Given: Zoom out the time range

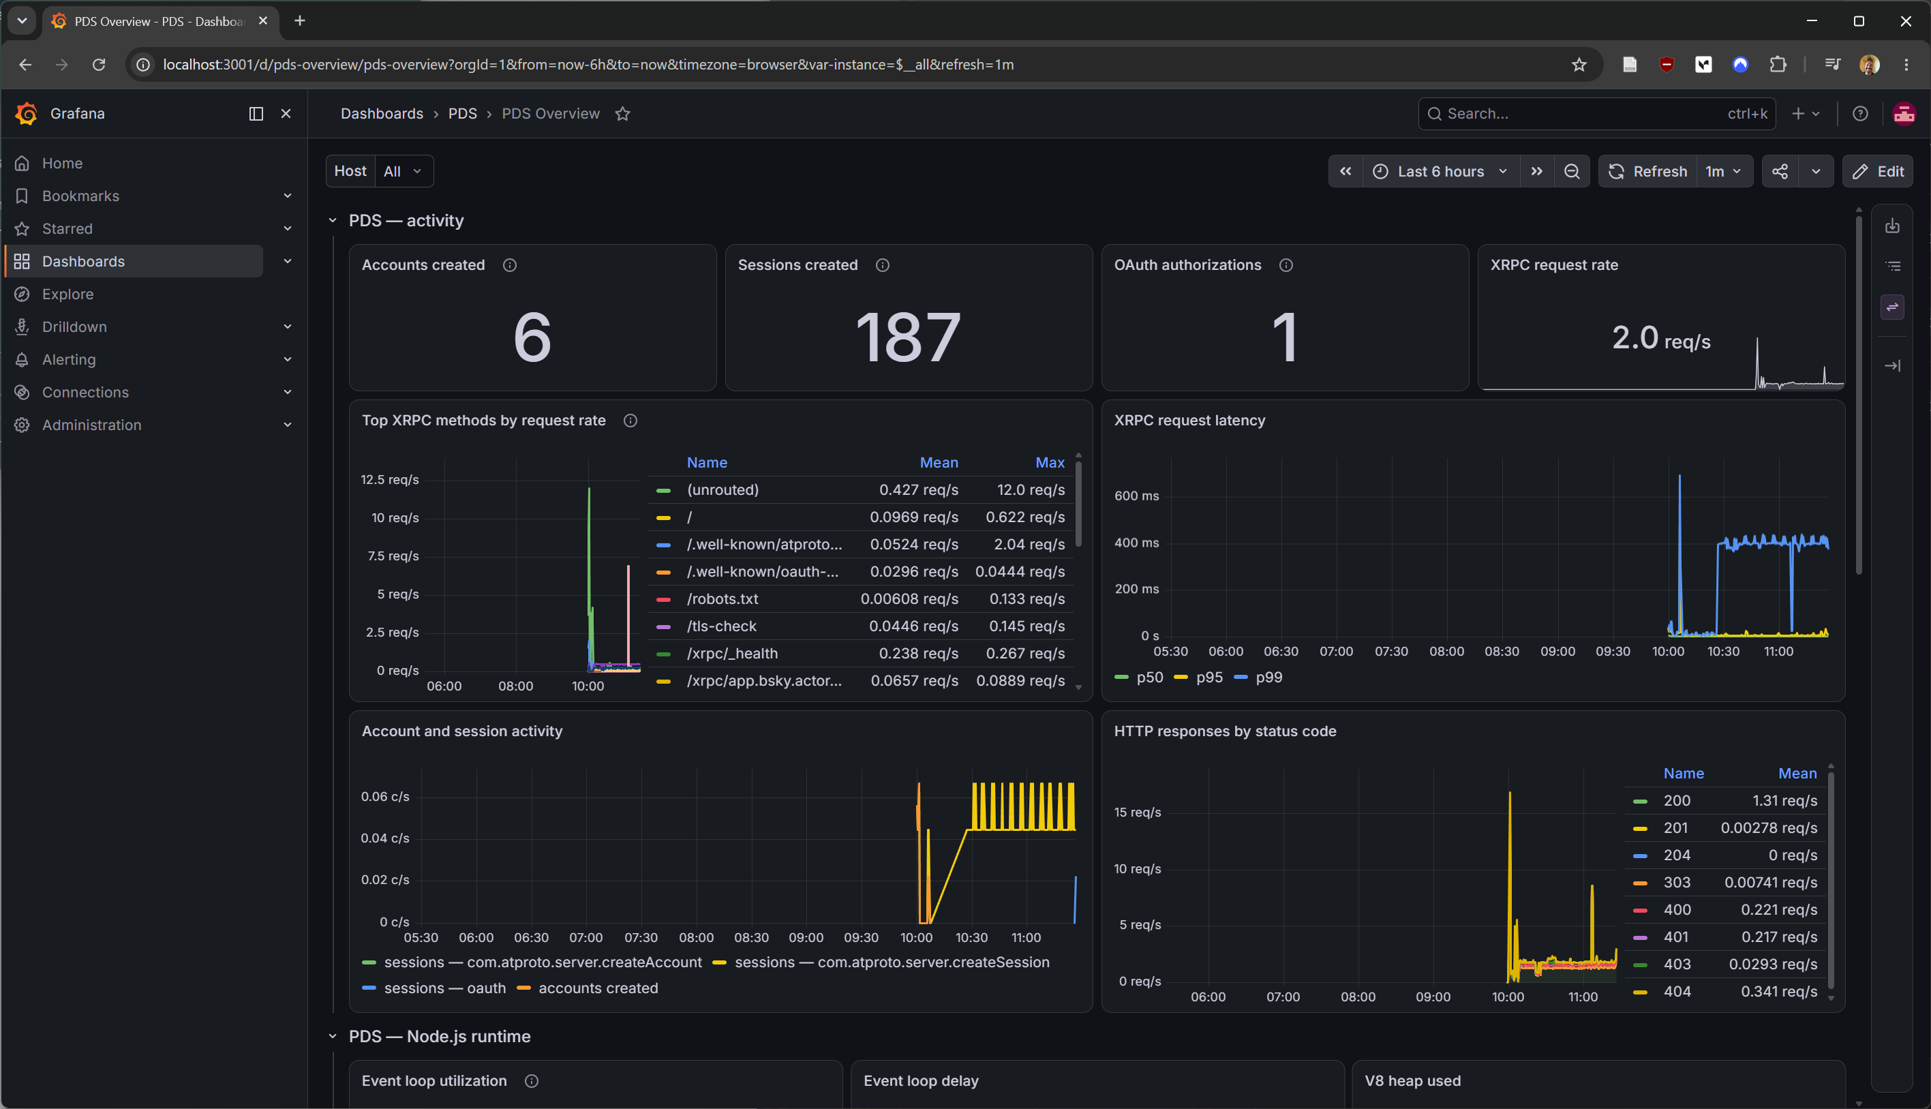Looking at the screenshot, I should pyautogui.click(x=1572, y=171).
